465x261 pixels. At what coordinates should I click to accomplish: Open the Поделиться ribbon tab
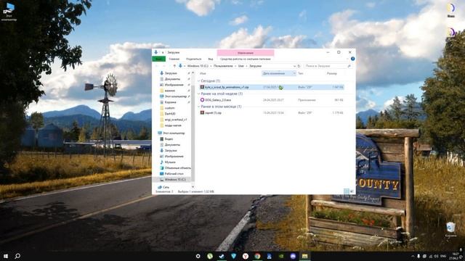coord(193,59)
